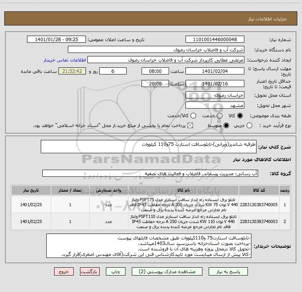Click the delivery city field مشهد
302x292 pixels.
point(215,105)
